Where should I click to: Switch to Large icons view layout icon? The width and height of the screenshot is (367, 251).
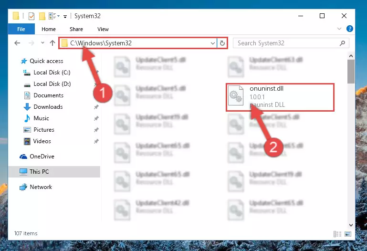click(x=348, y=234)
